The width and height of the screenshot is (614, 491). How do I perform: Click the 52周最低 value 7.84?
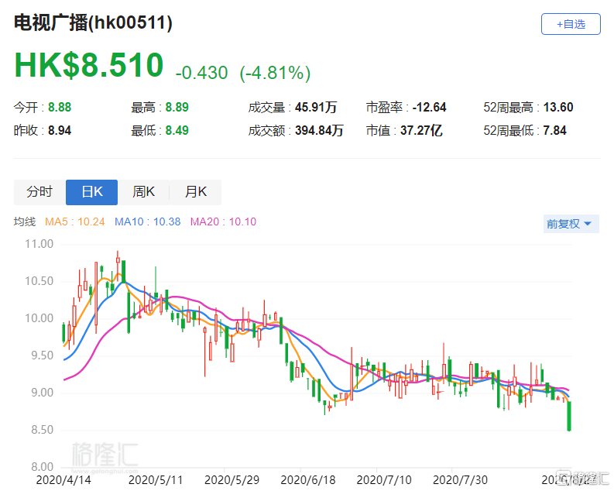pyautogui.click(x=554, y=130)
